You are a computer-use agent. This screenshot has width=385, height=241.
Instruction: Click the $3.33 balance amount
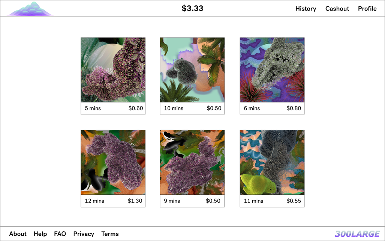[x=192, y=8]
